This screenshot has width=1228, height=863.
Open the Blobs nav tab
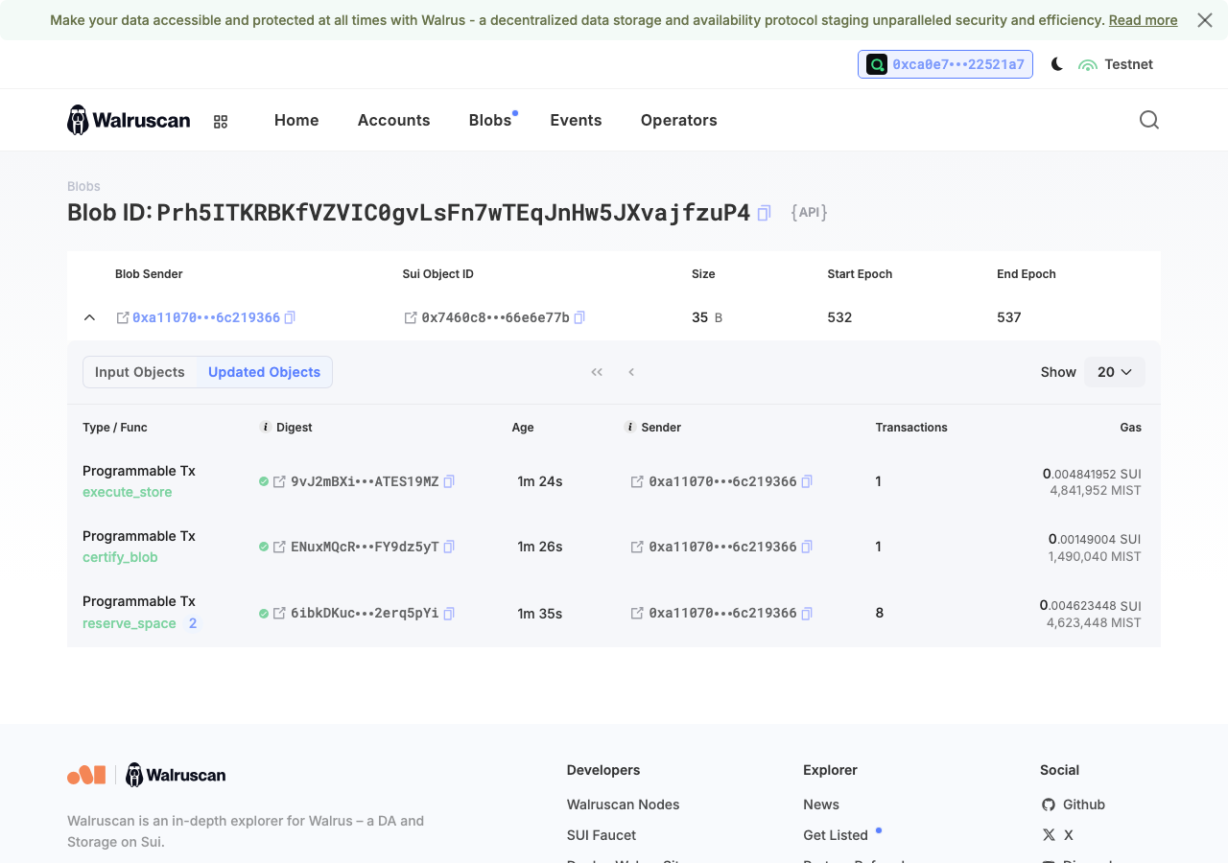(490, 120)
